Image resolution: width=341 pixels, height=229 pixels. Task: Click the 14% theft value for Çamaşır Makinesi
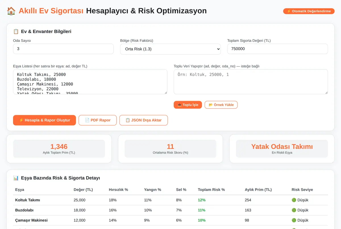[x=113, y=220]
